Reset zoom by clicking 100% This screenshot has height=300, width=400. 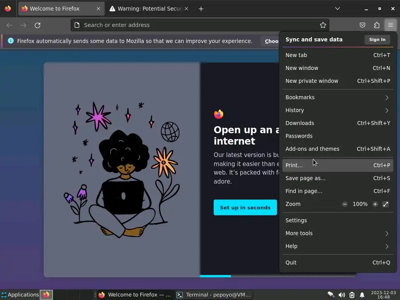click(x=360, y=204)
